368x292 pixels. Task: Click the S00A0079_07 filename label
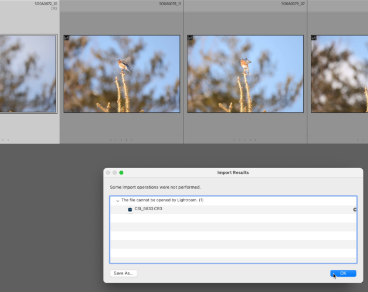tap(293, 4)
